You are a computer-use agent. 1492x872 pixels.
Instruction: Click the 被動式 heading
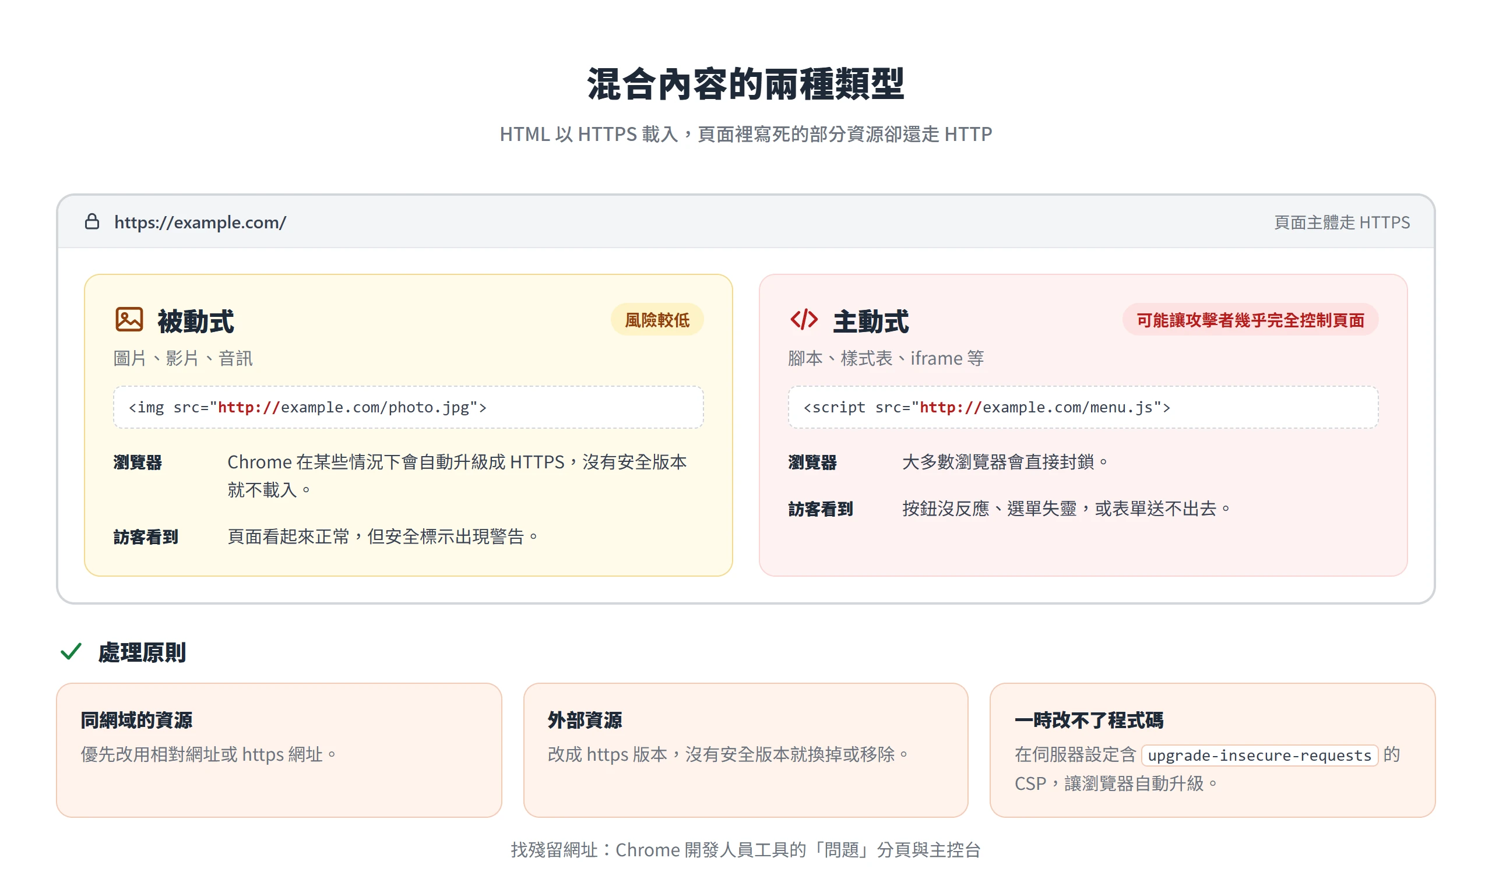click(x=196, y=321)
